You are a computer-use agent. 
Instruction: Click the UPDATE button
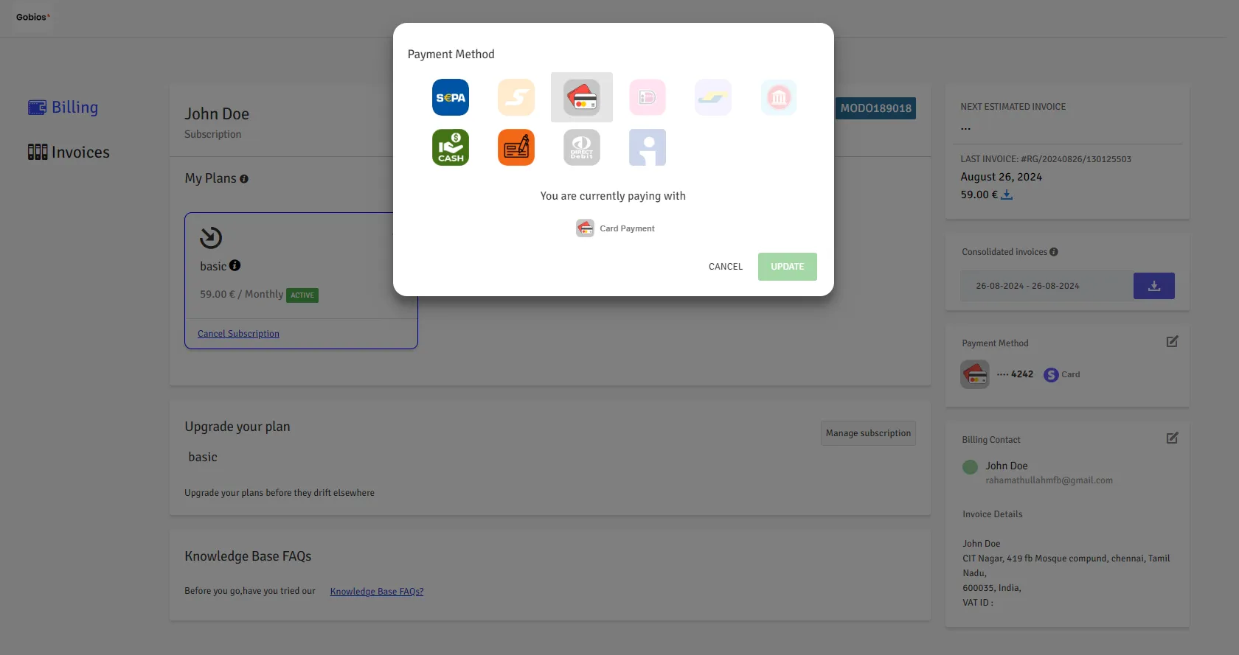coord(788,267)
